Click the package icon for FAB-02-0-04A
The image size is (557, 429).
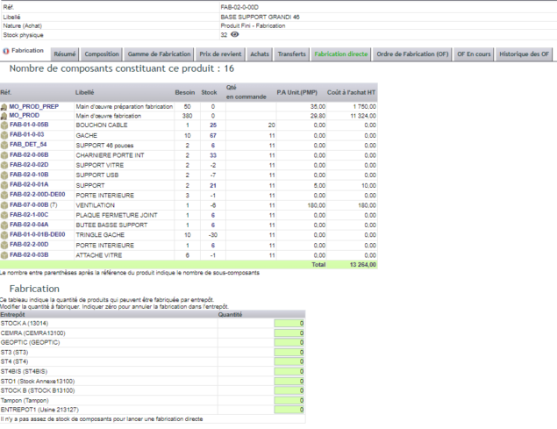coord(4,225)
